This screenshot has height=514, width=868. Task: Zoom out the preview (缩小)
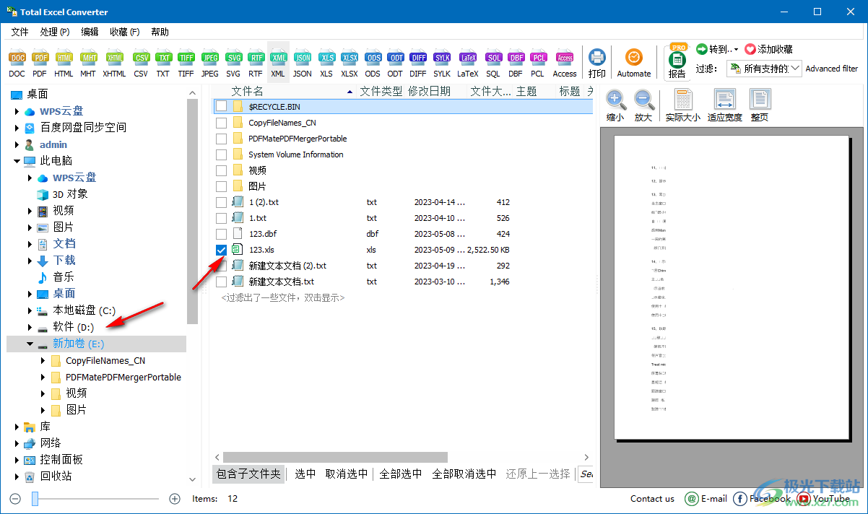(x=615, y=105)
